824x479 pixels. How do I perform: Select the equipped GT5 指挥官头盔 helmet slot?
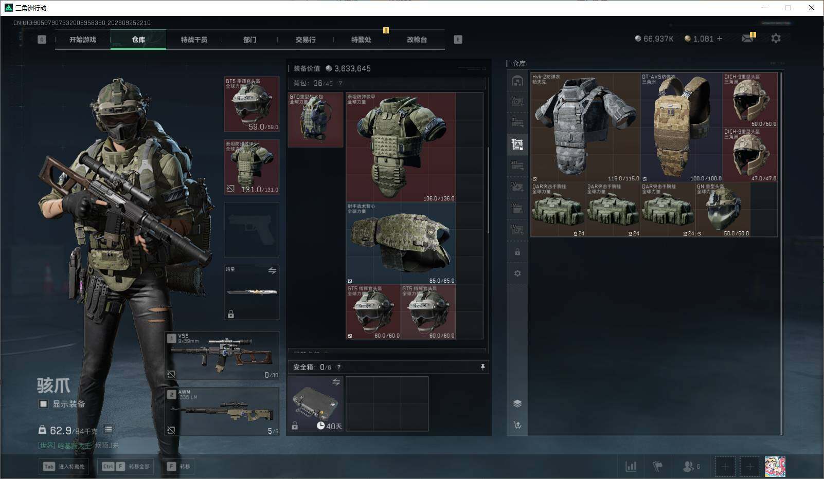(x=252, y=104)
